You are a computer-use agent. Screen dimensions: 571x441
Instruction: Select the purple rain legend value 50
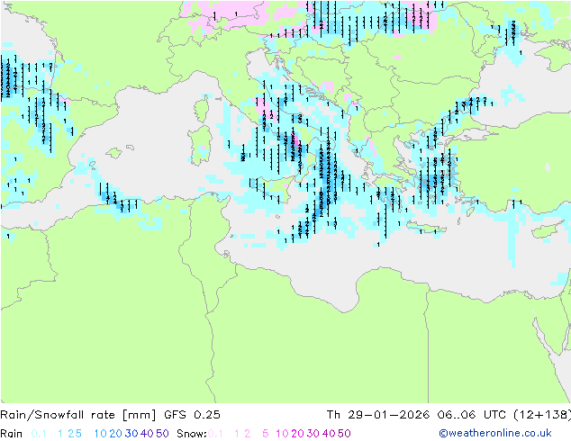click(162, 434)
